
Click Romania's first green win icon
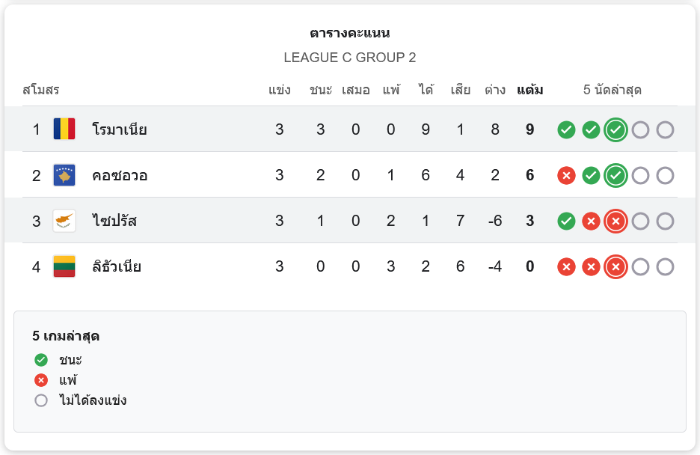[x=566, y=130]
